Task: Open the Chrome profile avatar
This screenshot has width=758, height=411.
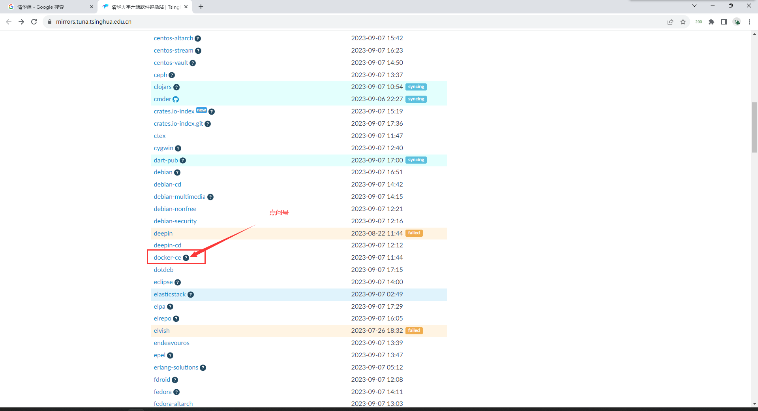Action: [x=737, y=22]
